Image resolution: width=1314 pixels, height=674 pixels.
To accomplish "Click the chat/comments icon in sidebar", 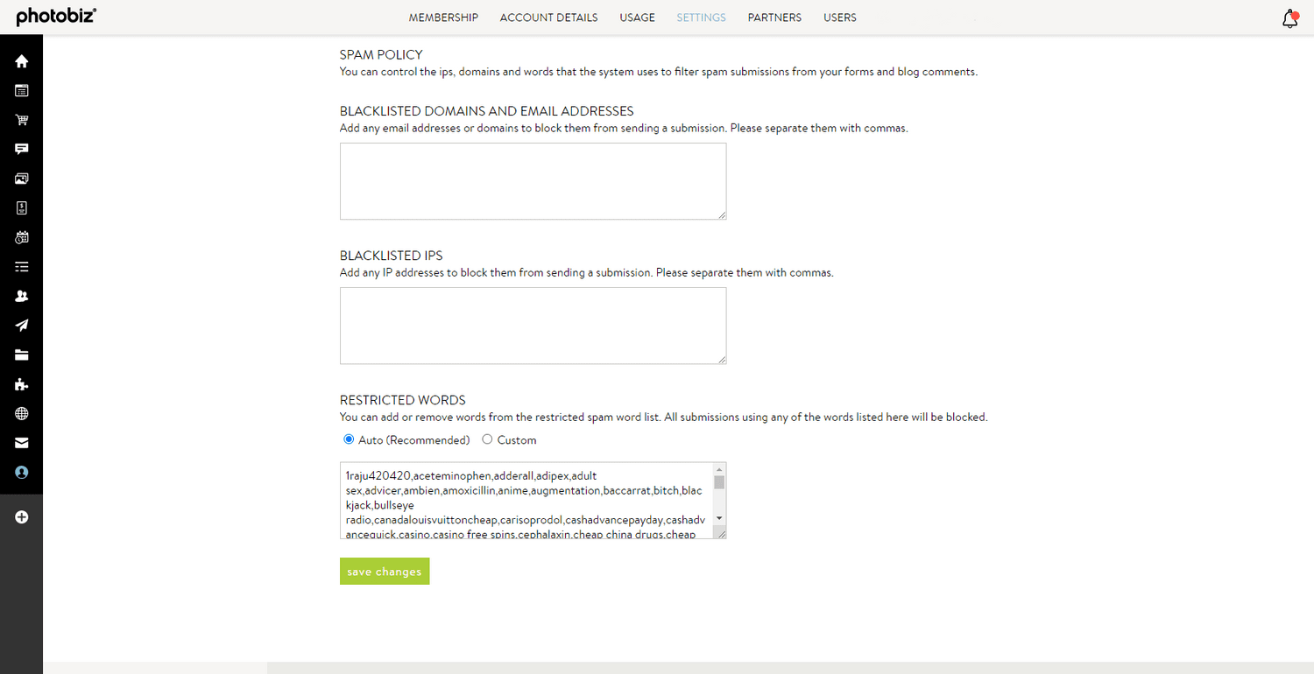I will tap(21, 149).
